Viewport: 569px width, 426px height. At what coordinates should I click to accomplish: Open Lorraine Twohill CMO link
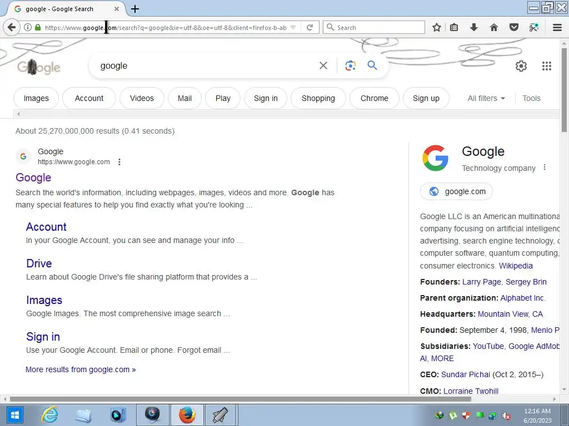471,391
